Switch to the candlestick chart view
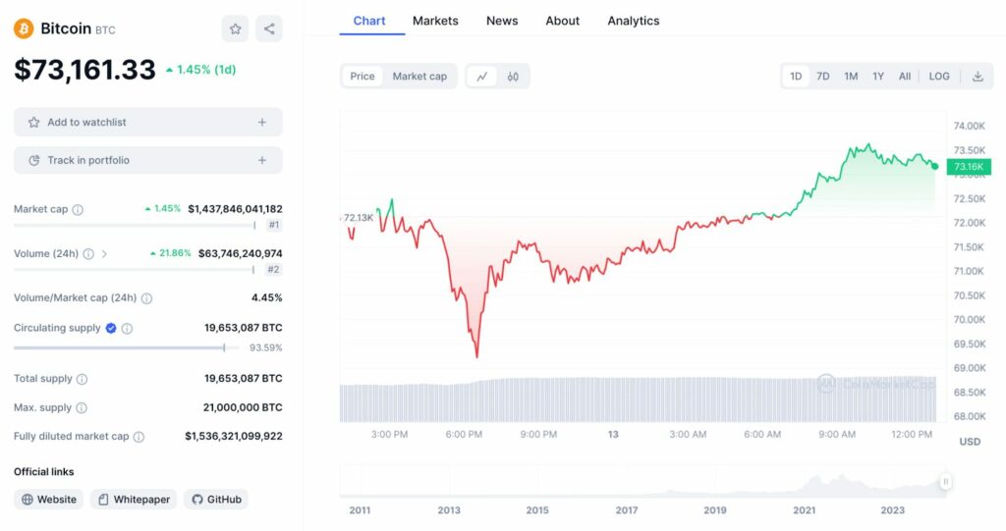This screenshot has height=531, width=1006. click(513, 77)
